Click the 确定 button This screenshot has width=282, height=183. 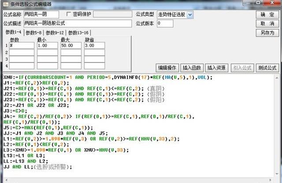click(x=267, y=15)
